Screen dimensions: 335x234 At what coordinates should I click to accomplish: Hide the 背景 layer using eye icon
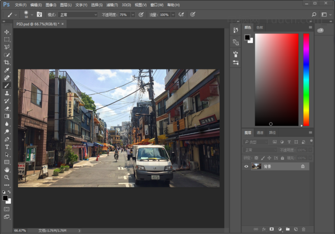click(x=246, y=167)
